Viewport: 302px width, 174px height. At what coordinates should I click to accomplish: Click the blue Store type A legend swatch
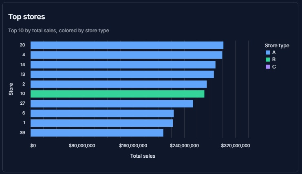267,53
